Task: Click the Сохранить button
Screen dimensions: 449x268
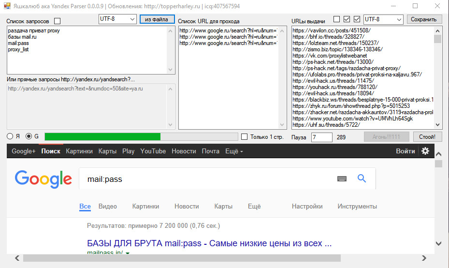Action: 424,19
